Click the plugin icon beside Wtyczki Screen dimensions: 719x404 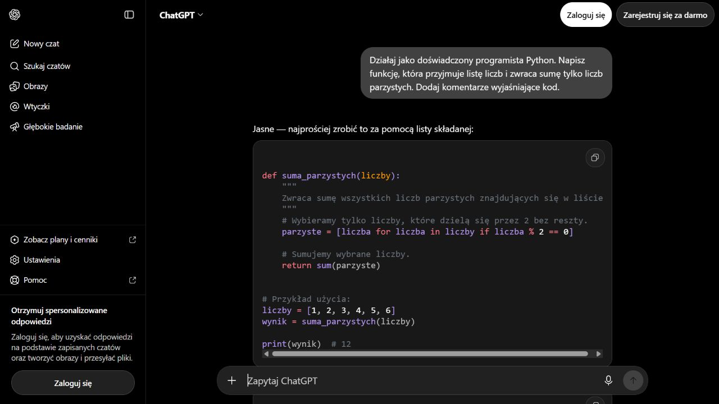(x=15, y=107)
